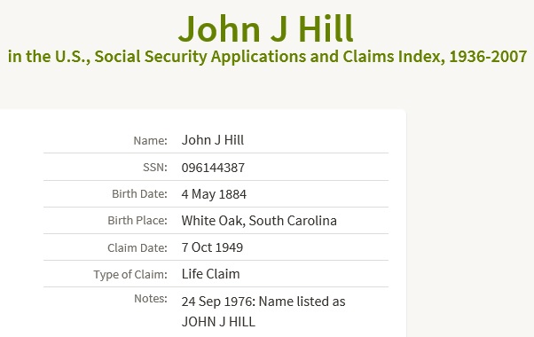Click the Type of Claim label
Screen dimensions: 534x337
tap(130, 274)
